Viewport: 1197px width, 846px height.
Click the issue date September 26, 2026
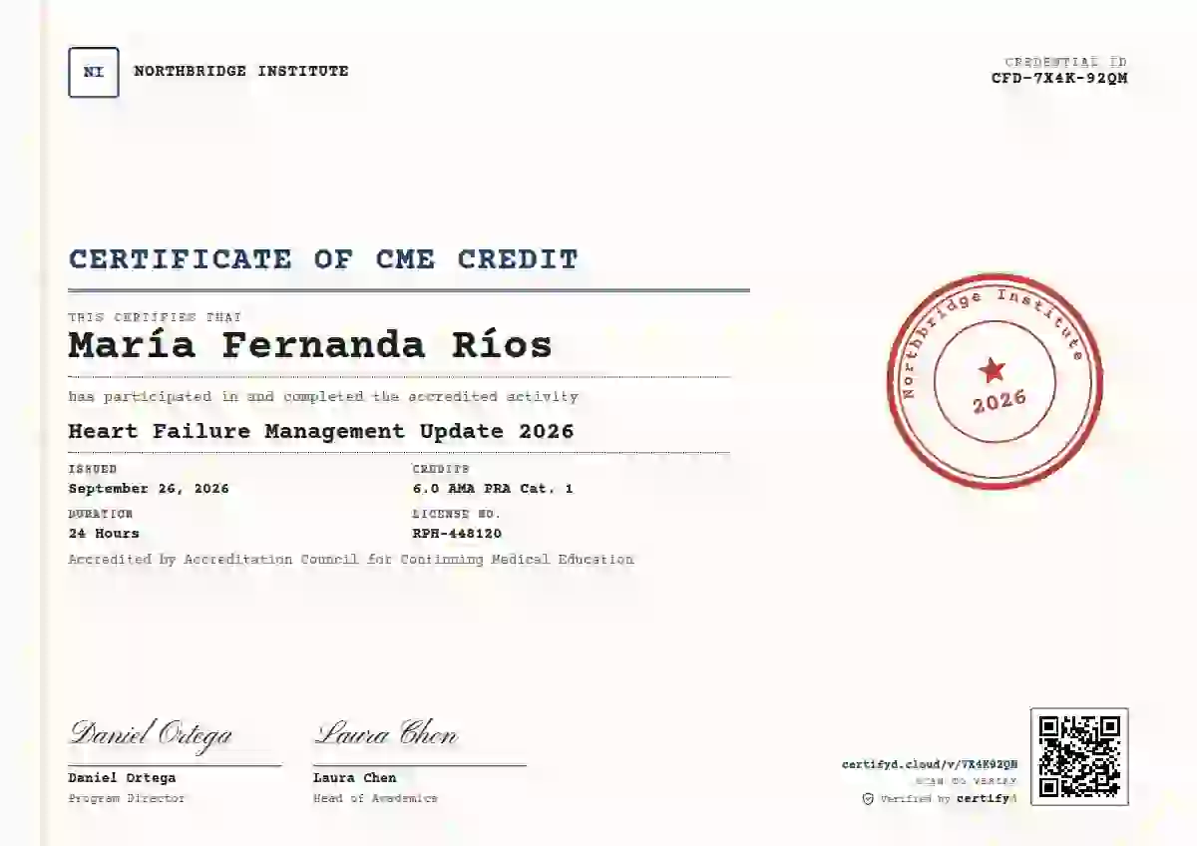pos(149,489)
